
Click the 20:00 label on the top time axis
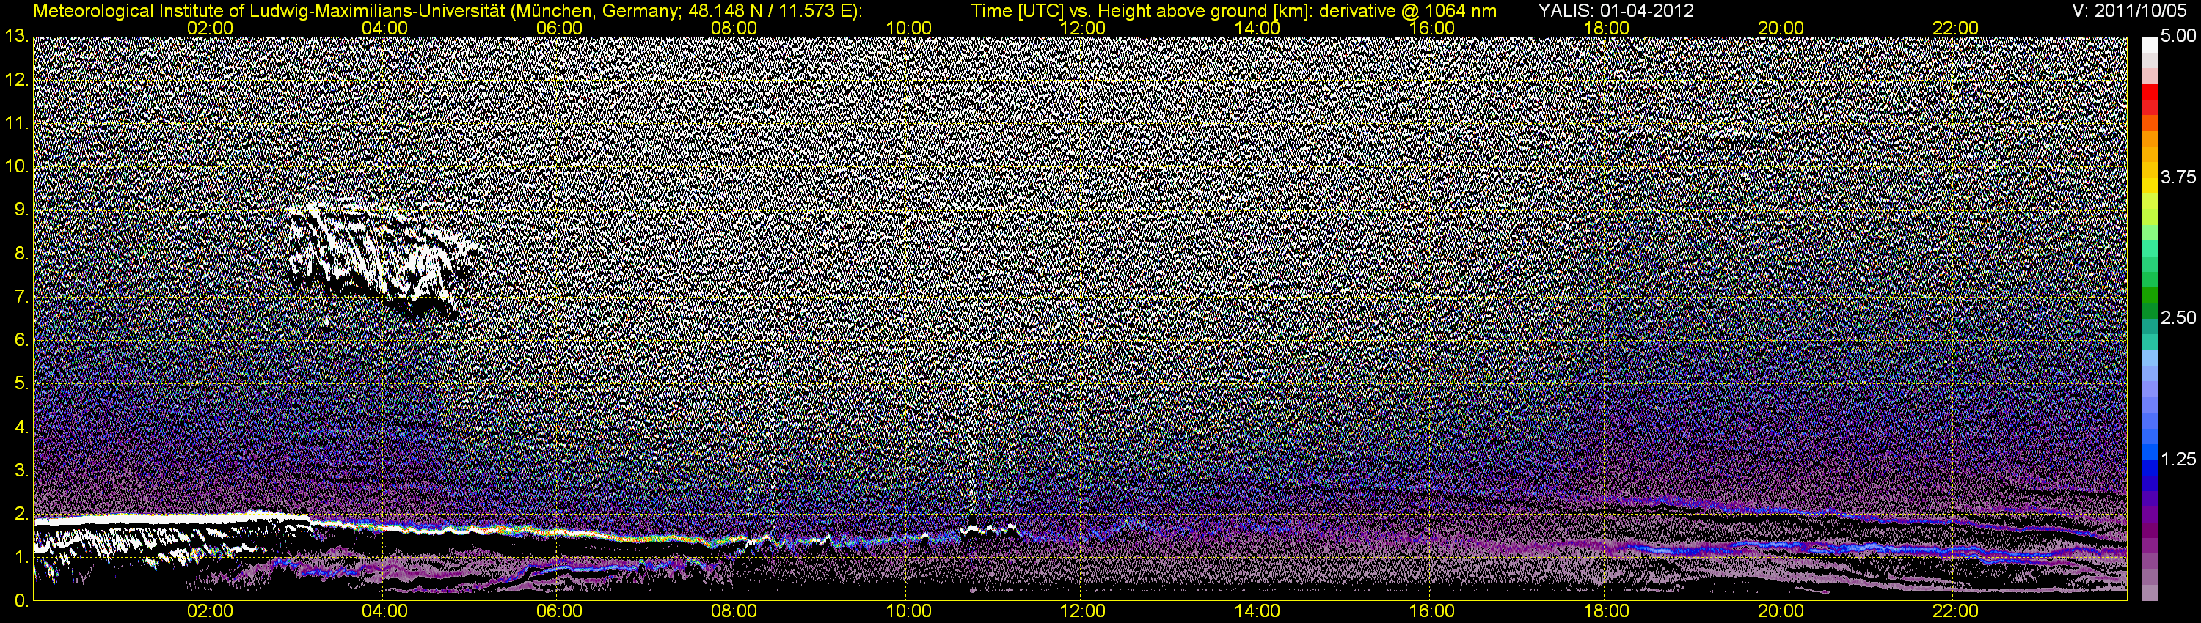click(1781, 28)
